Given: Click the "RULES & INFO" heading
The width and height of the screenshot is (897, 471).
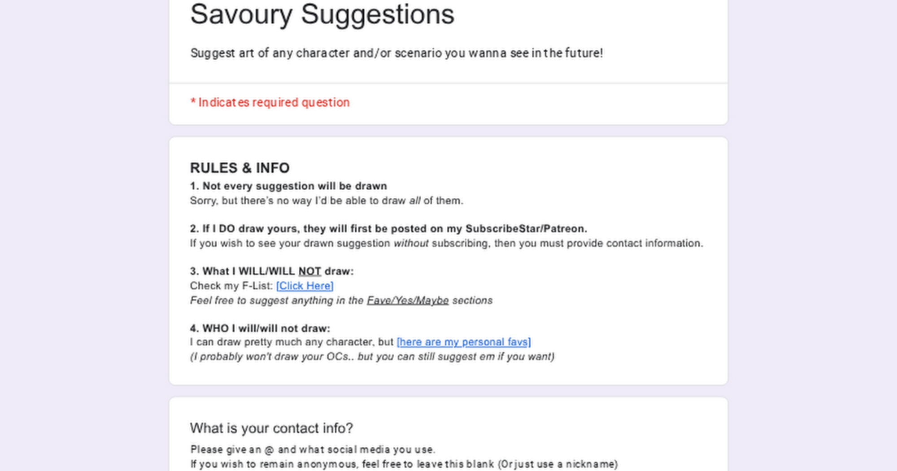Looking at the screenshot, I should [x=240, y=168].
